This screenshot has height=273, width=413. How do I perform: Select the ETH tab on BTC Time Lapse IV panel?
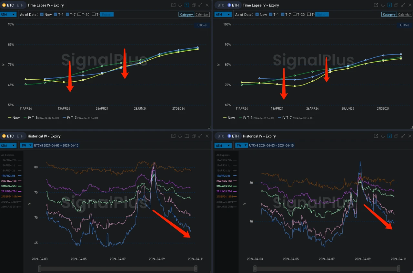click(x=20, y=5)
